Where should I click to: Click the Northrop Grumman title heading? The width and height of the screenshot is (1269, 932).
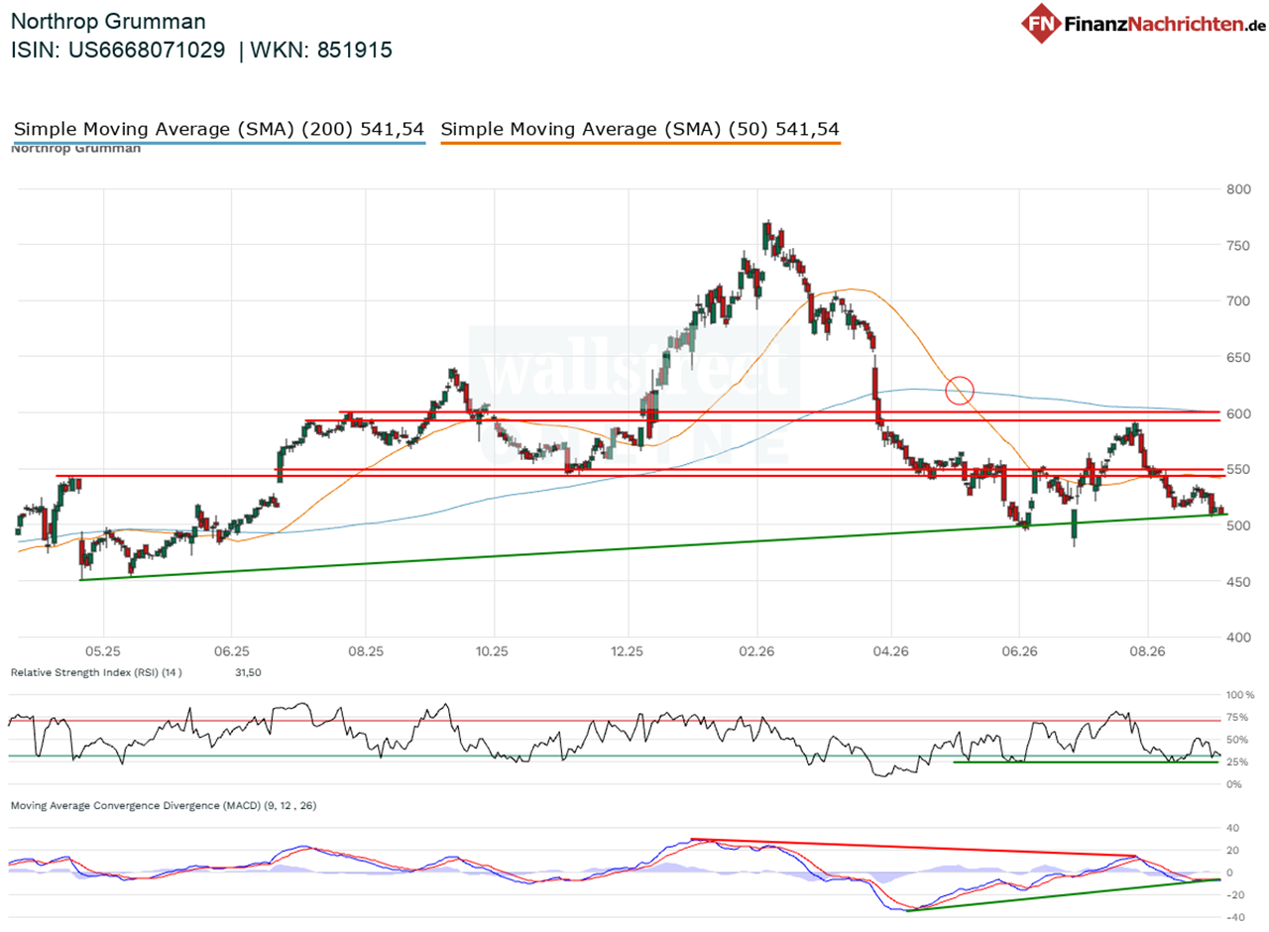(x=109, y=21)
